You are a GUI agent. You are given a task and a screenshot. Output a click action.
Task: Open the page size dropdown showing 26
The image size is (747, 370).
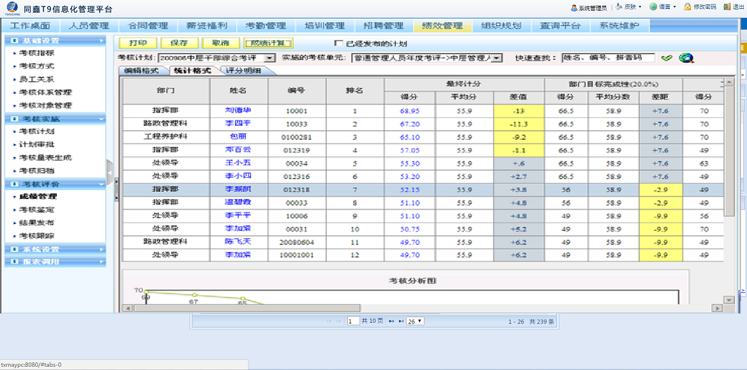(415, 322)
